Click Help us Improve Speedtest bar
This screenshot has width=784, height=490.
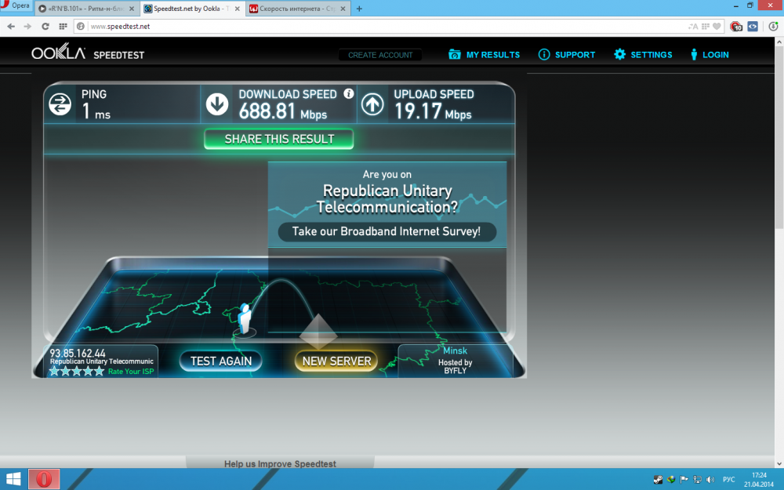click(280, 463)
